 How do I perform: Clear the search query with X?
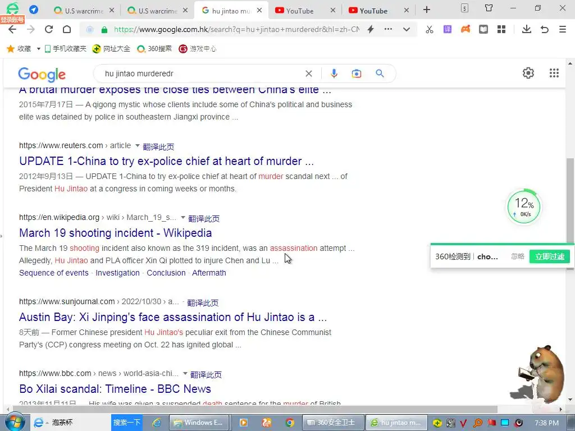click(309, 74)
